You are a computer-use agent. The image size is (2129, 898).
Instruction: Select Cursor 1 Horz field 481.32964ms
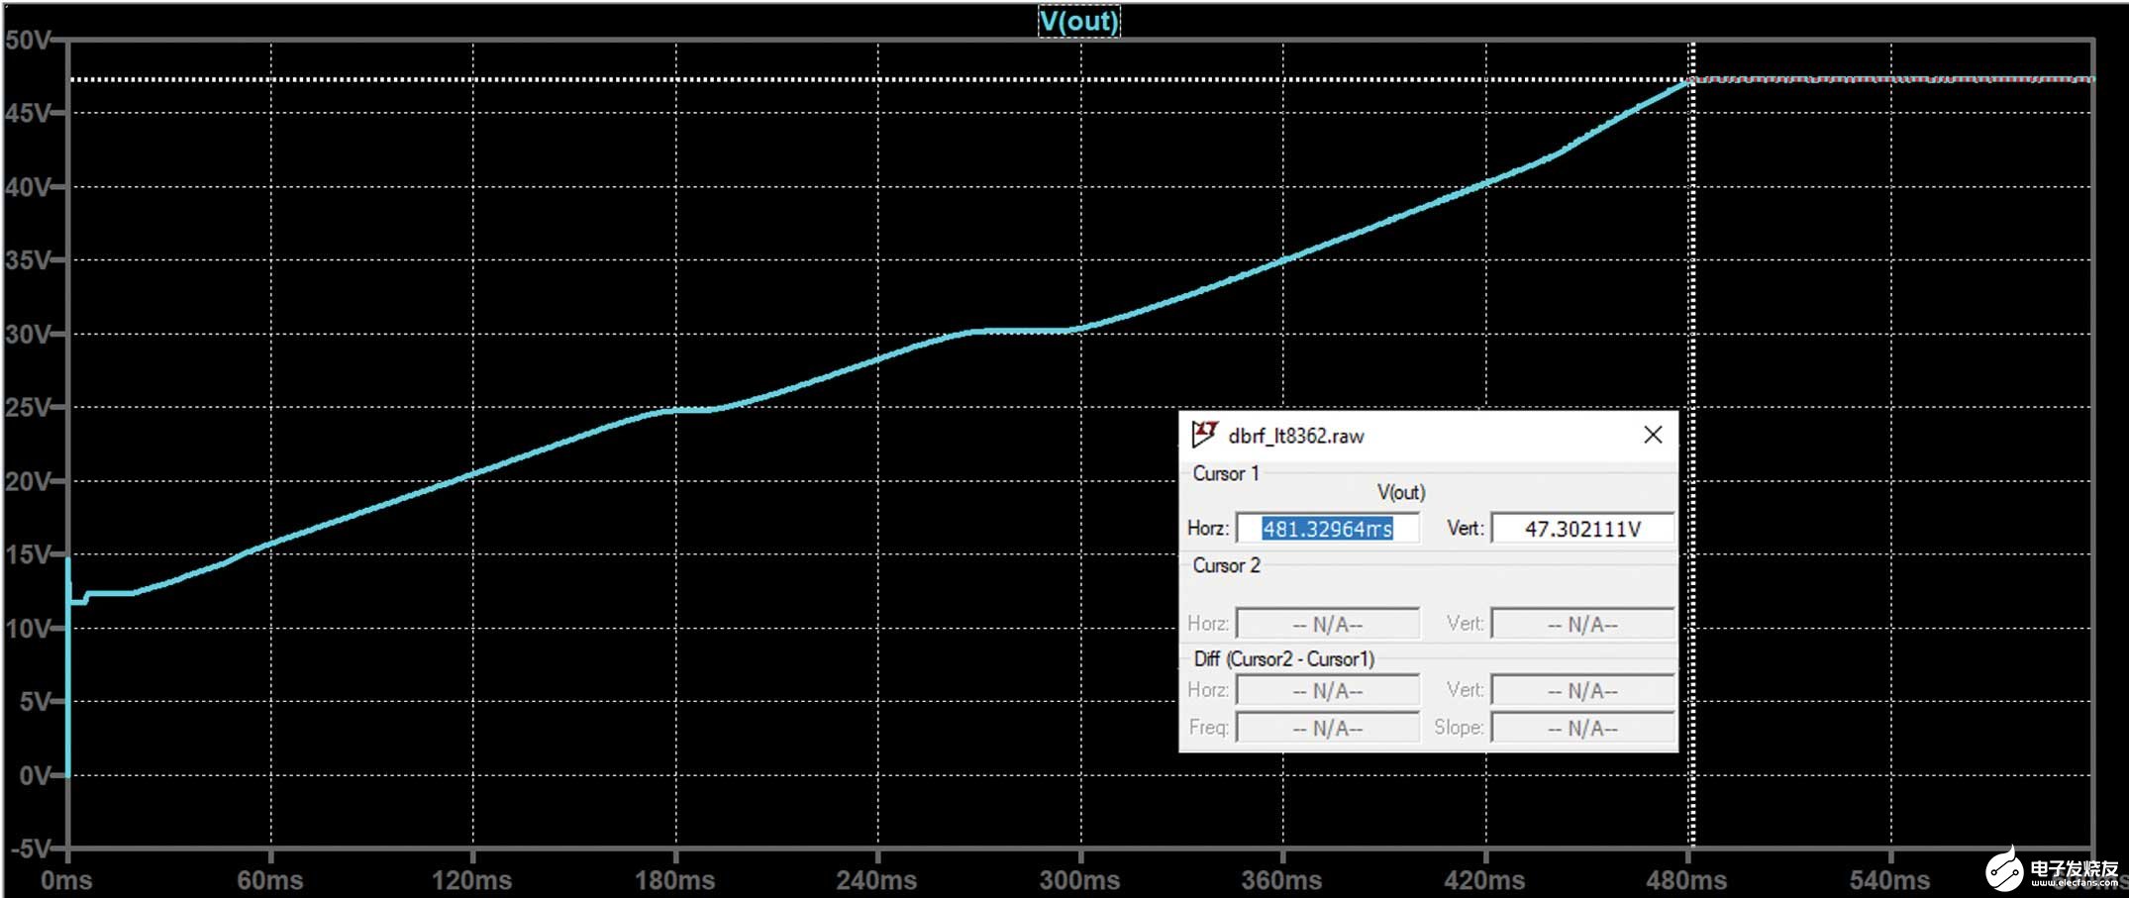click(1328, 529)
